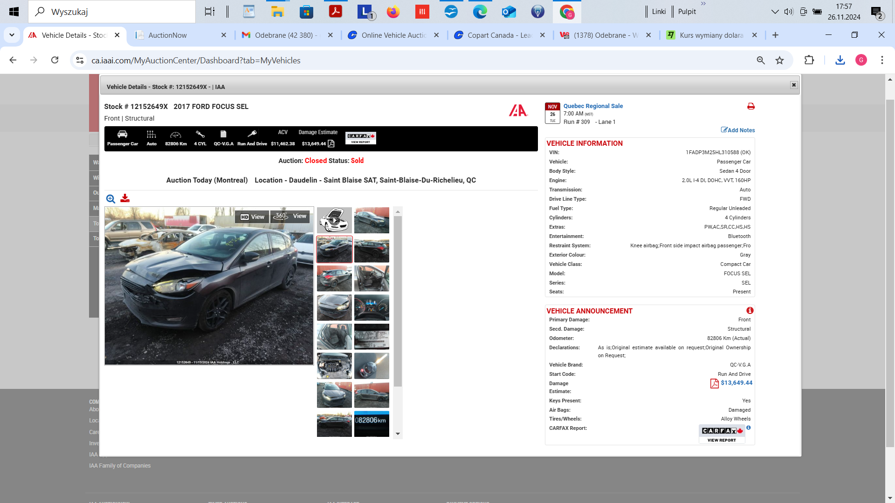Open a new browser tab

[x=775, y=35]
